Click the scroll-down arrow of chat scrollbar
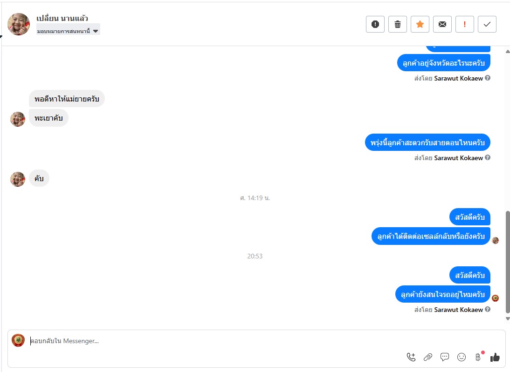Viewport: 510px width, 372px height. 507,319
